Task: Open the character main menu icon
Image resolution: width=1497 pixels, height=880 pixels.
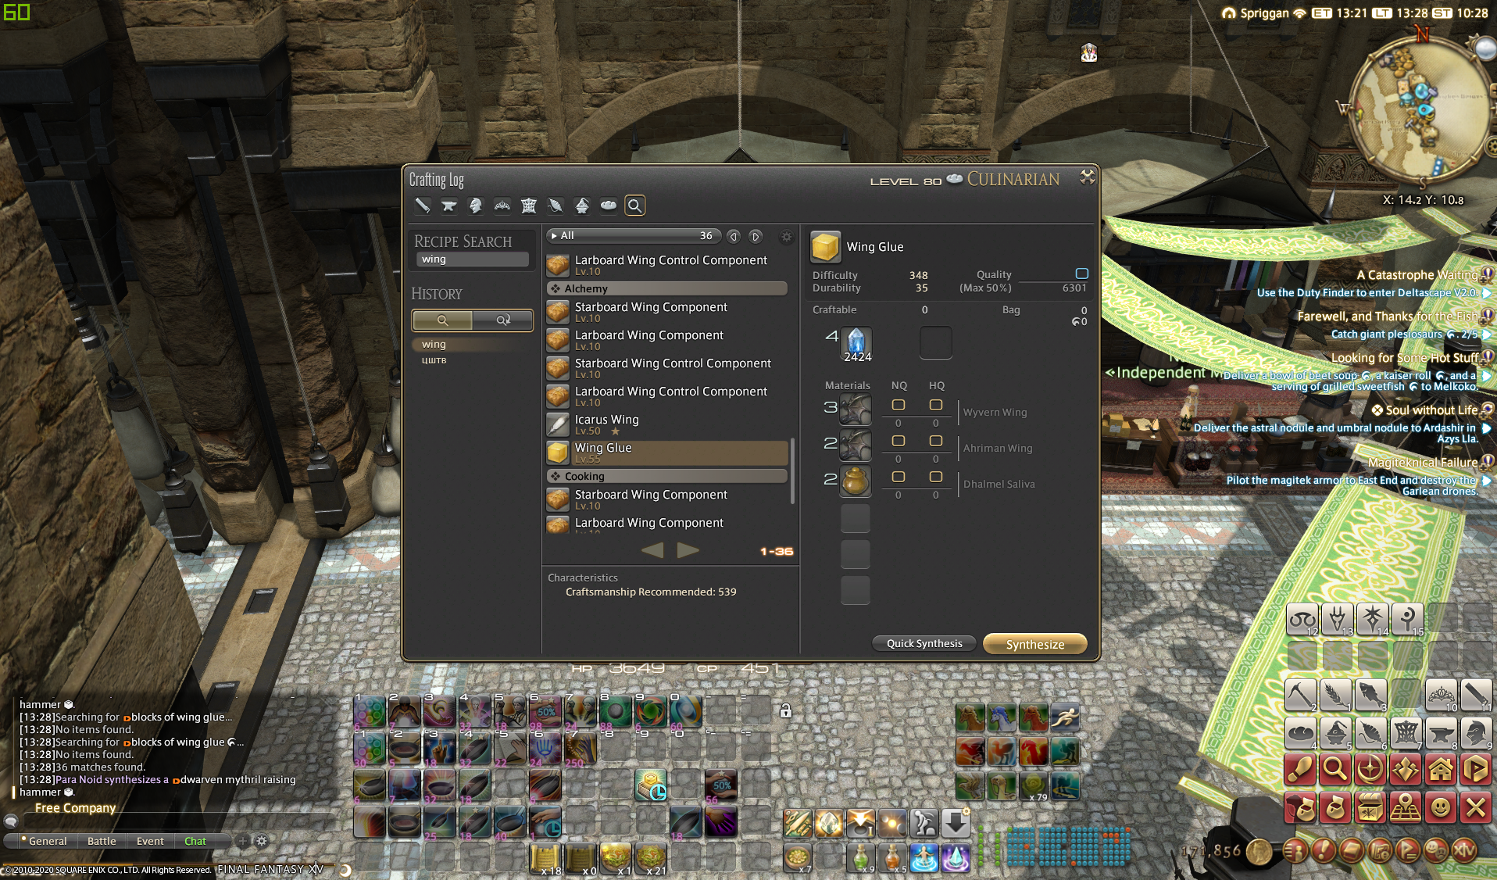Action: pyautogui.click(x=1295, y=850)
